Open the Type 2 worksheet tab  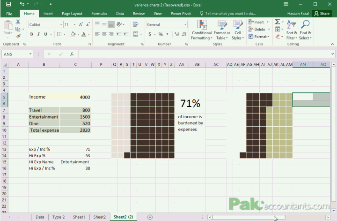point(59,217)
